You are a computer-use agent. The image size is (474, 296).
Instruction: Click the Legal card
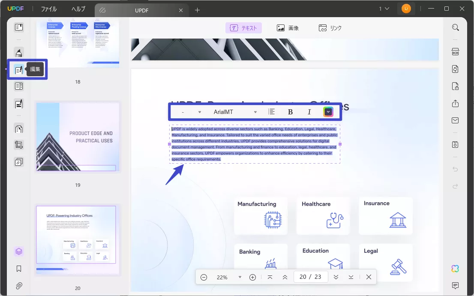[x=385, y=262]
